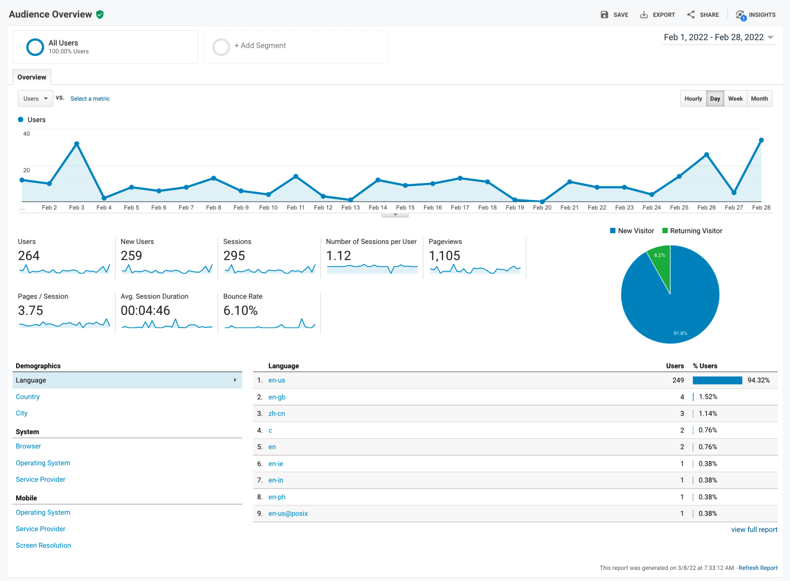Viewport: 790px width, 581px height.
Task: Click the Save floppy disk icon
Action: (x=604, y=15)
